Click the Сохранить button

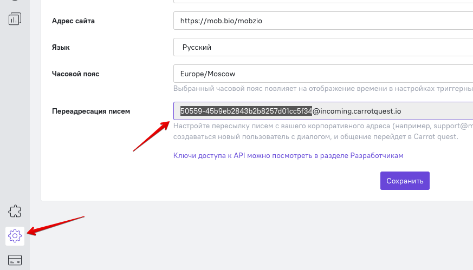[405, 181]
